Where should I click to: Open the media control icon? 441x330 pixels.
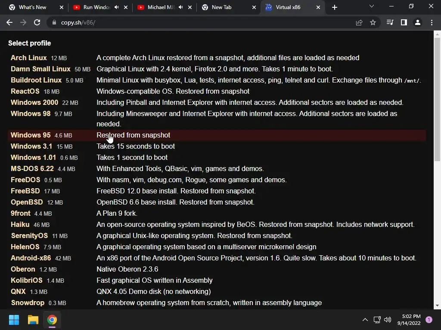pos(390,22)
